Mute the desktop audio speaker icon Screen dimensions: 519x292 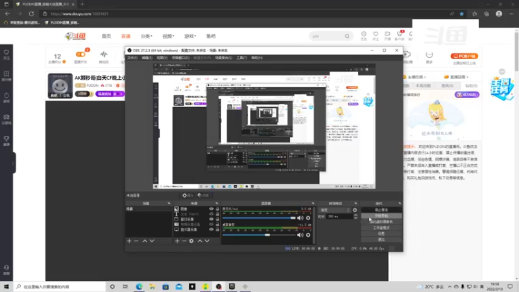point(300,235)
